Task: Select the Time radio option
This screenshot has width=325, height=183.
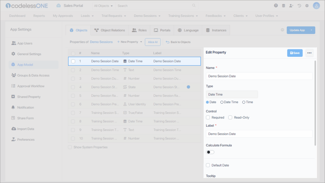Action: (x=244, y=102)
